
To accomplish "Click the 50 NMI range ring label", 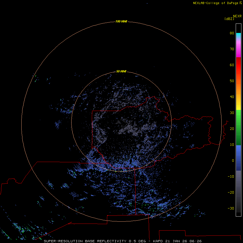I will point(121,71).
